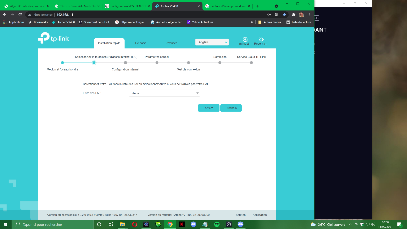407x229 pixels.
Task: Click the Région et fuseau horaire step dot
Action: [62, 63]
